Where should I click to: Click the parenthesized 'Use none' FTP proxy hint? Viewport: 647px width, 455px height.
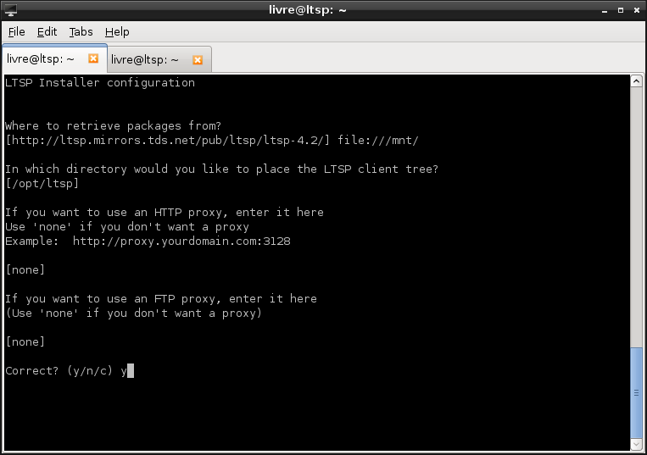click(134, 314)
